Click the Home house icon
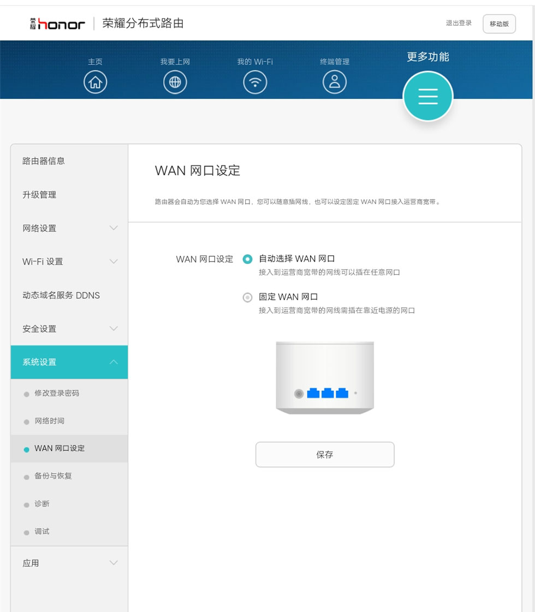Viewport: 535px width, 612px height. [x=95, y=82]
